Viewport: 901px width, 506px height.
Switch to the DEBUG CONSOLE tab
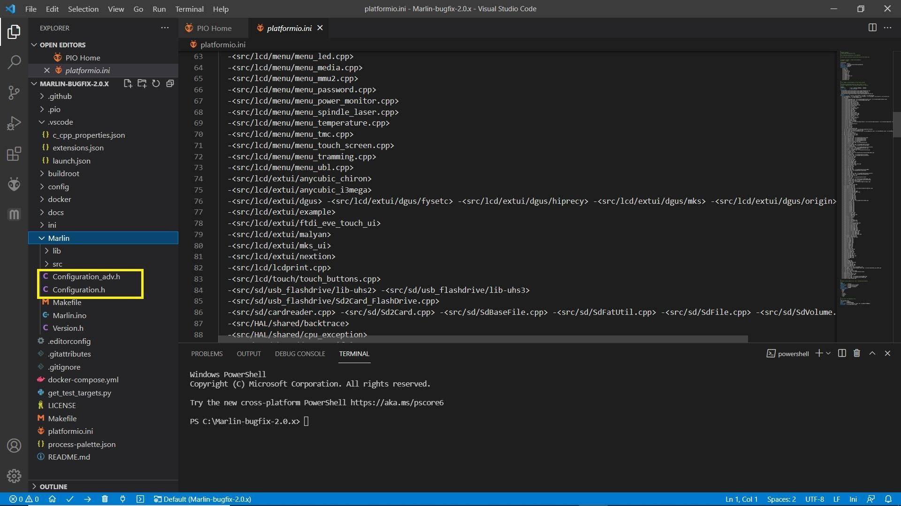pos(300,354)
